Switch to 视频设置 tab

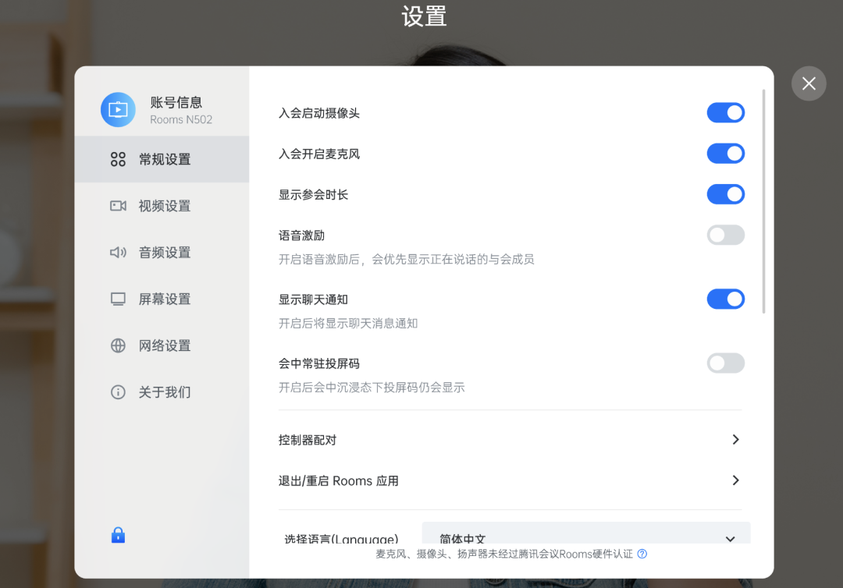(x=162, y=206)
